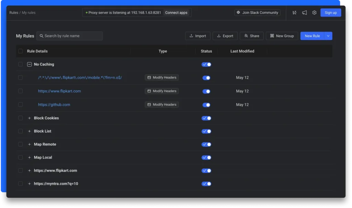Toggle Block List group status switch
The image size is (352, 208).
(x=206, y=131)
